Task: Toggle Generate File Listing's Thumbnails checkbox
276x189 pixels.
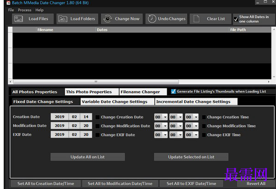Action: point(174,91)
